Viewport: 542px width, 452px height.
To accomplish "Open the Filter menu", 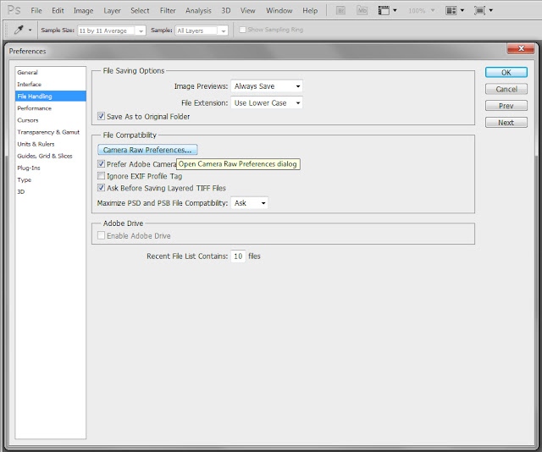I will pos(168,11).
